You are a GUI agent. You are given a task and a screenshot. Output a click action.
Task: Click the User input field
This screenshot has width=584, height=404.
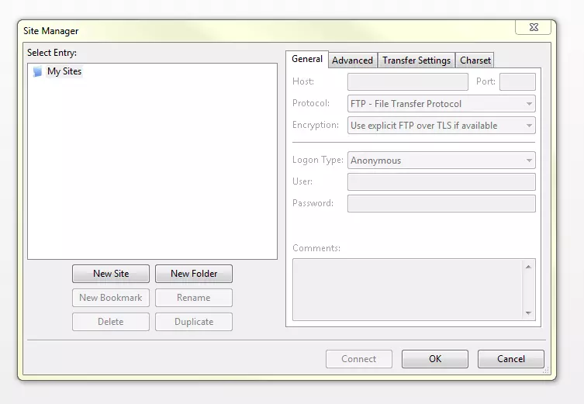441,182
